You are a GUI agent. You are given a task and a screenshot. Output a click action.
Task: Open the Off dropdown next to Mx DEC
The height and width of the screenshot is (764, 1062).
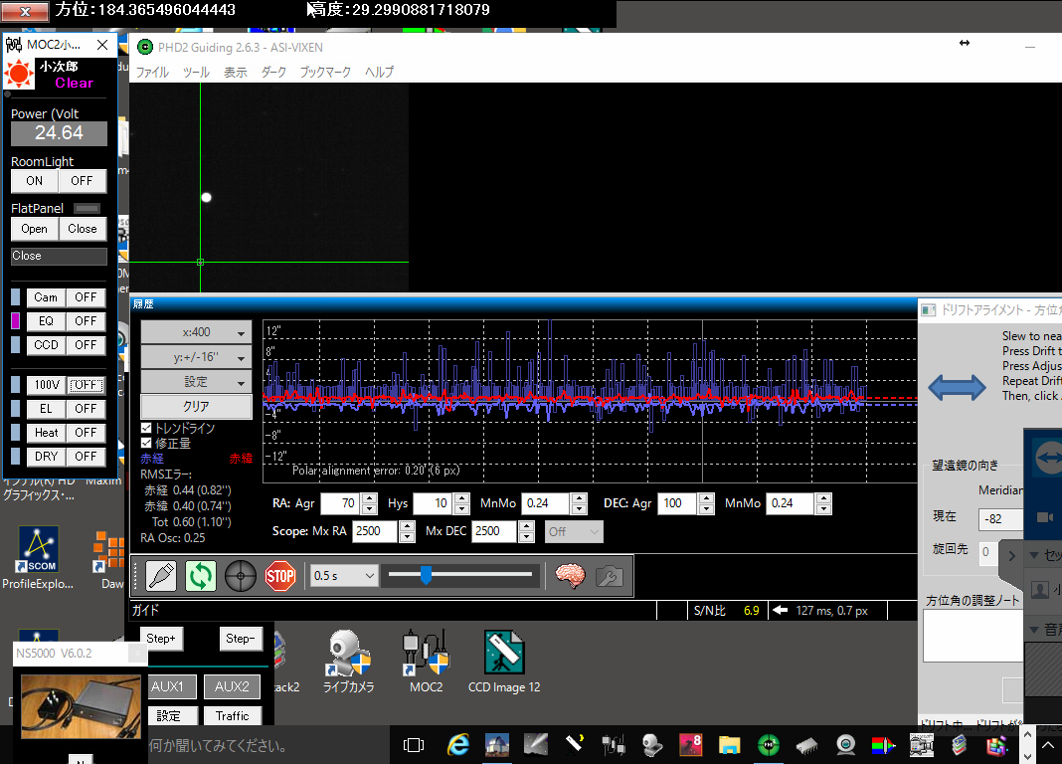[574, 531]
